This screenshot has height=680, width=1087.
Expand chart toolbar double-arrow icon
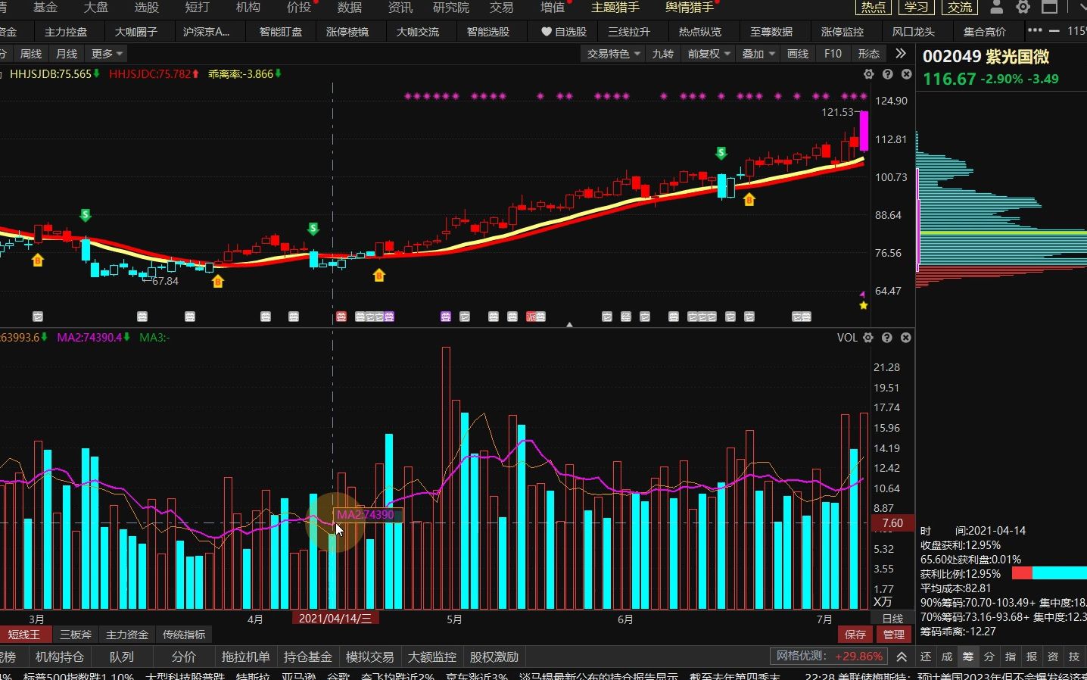point(900,54)
